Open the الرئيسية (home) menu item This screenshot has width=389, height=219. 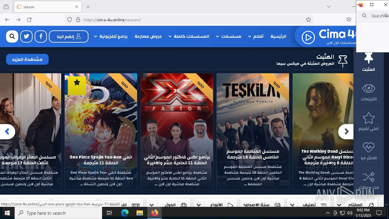[x=278, y=36]
